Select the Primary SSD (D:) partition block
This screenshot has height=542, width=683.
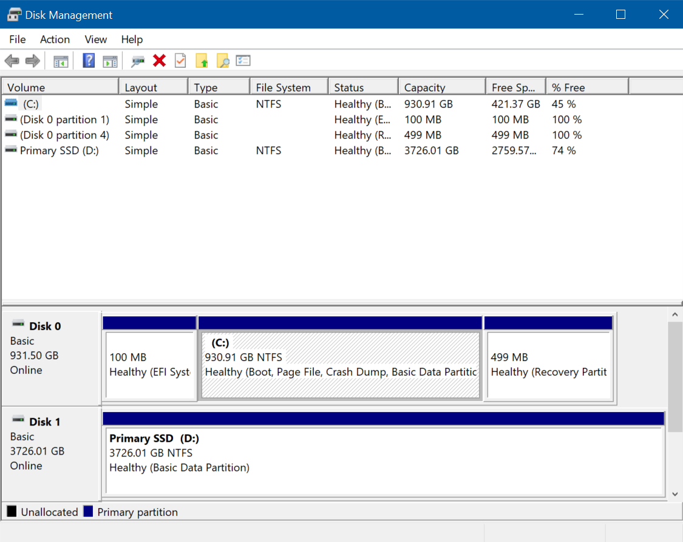(x=384, y=461)
